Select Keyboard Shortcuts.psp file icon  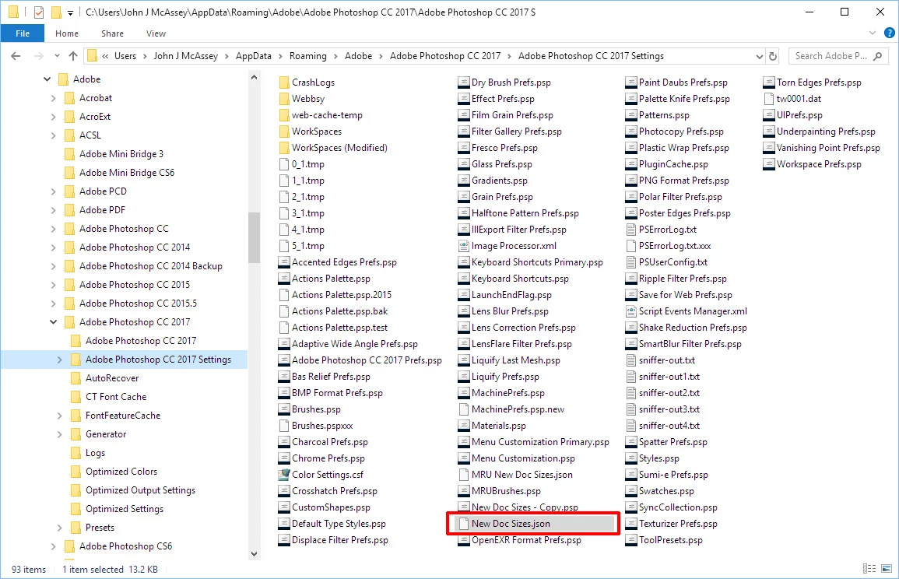pyautogui.click(x=464, y=279)
